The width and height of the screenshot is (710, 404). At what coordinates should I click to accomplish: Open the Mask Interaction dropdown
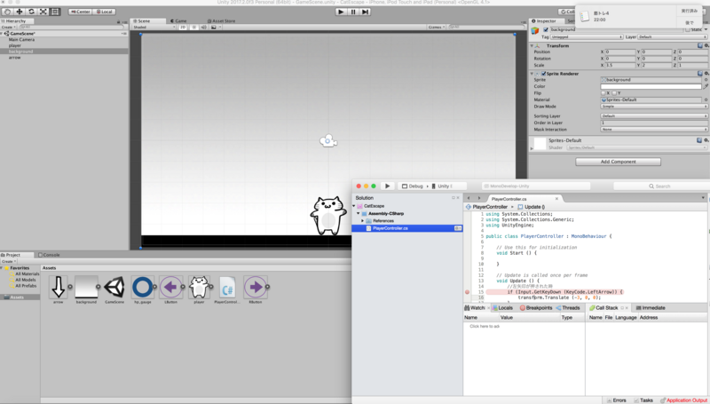(654, 130)
